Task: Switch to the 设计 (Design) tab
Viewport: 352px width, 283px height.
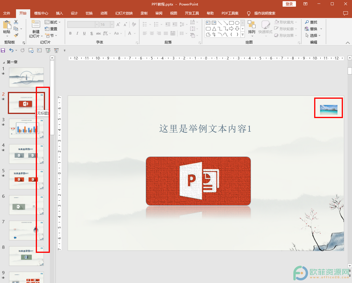Action: coord(74,13)
